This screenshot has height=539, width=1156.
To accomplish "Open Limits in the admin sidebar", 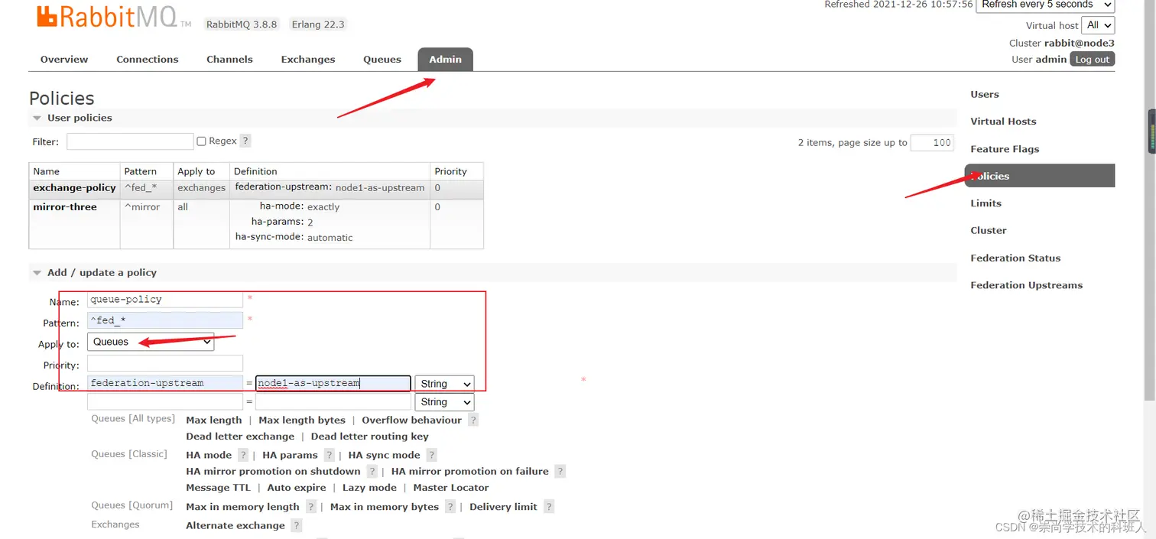I will point(986,203).
